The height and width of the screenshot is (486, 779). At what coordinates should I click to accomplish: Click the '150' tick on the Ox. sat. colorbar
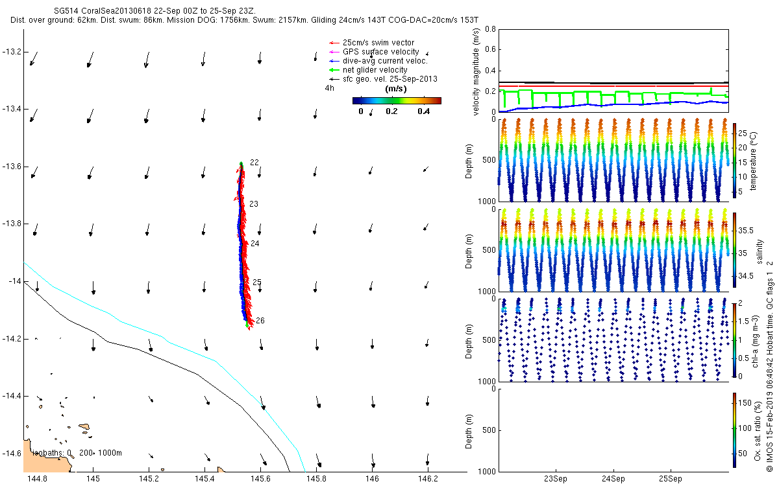pyautogui.click(x=746, y=402)
